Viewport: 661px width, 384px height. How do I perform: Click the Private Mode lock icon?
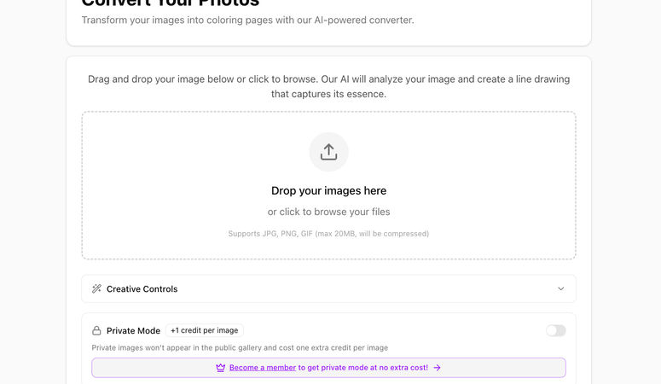pos(96,330)
